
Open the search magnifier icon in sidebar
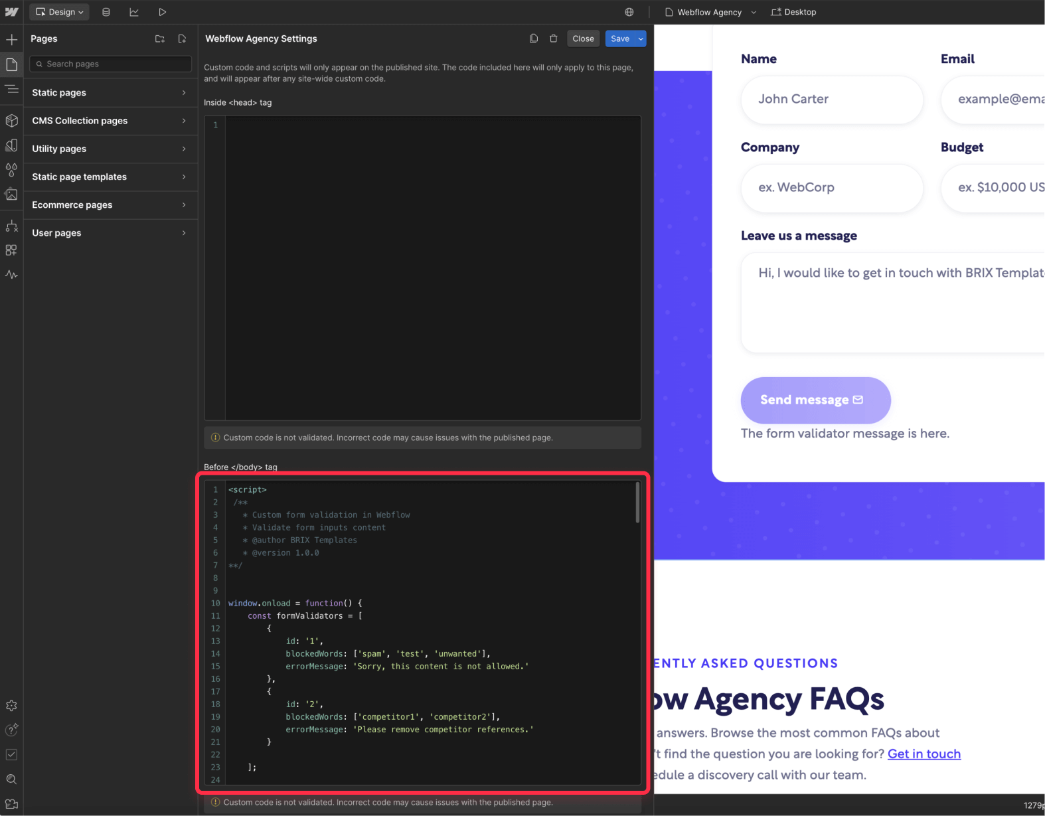tap(11, 779)
